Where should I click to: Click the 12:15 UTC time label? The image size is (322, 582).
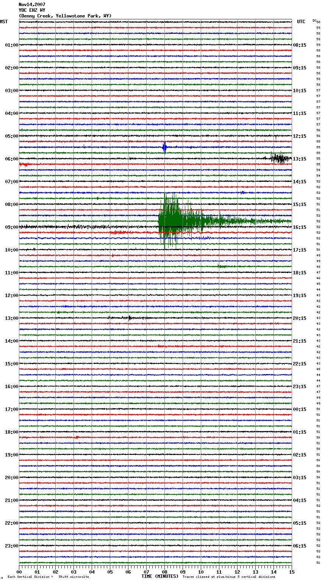click(x=300, y=136)
